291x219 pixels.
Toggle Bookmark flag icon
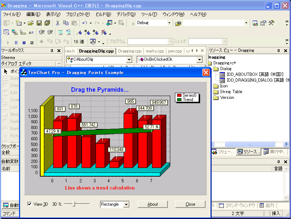point(79,32)
